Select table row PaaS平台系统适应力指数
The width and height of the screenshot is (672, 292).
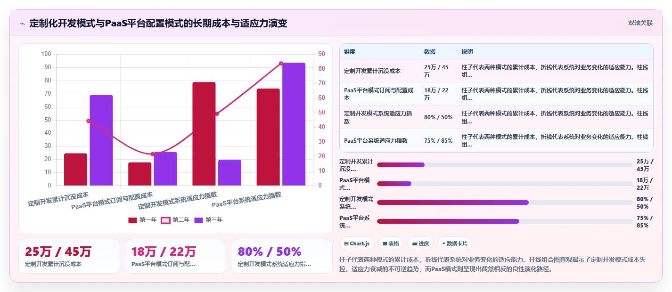[496, 141]
